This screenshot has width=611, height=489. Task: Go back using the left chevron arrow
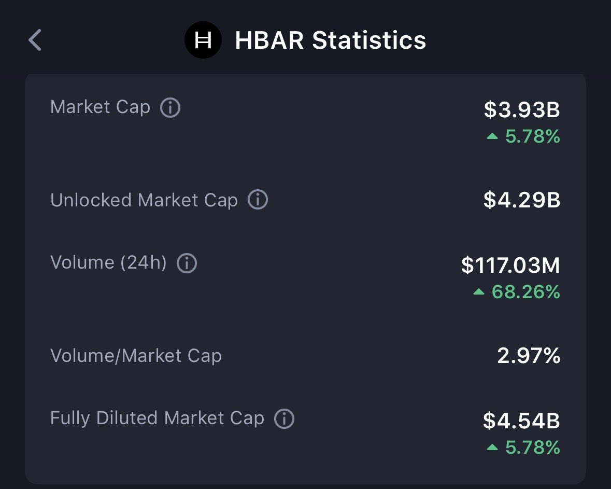tap(35, 40)
